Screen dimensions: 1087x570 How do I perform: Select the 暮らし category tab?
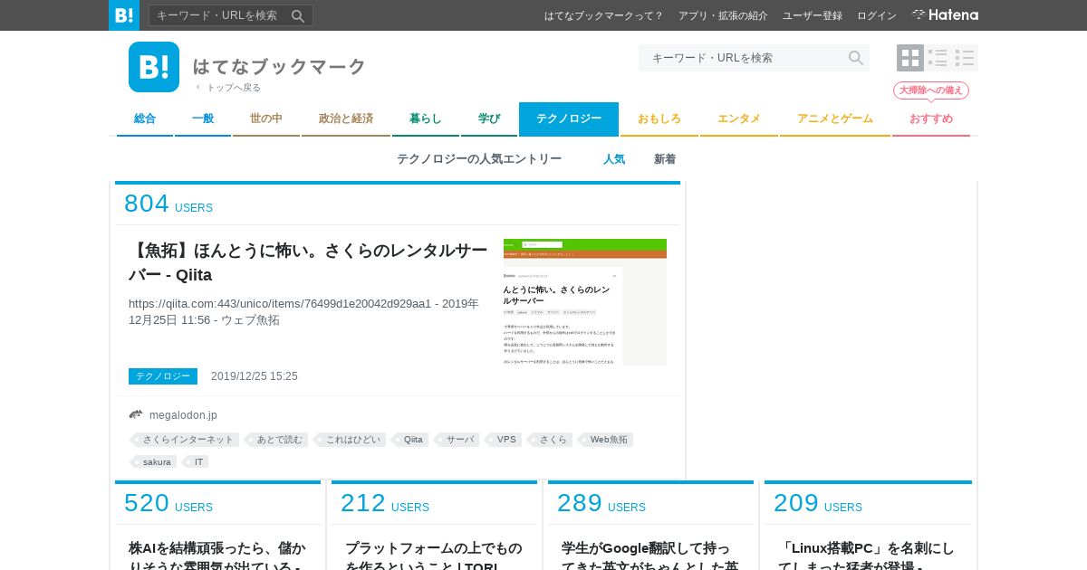(x=426, y=119)
